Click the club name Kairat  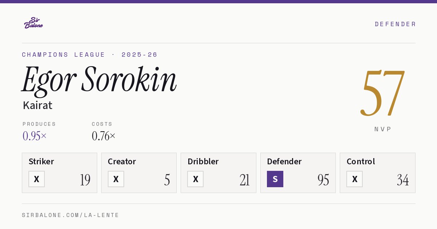(x=38, y=105)
